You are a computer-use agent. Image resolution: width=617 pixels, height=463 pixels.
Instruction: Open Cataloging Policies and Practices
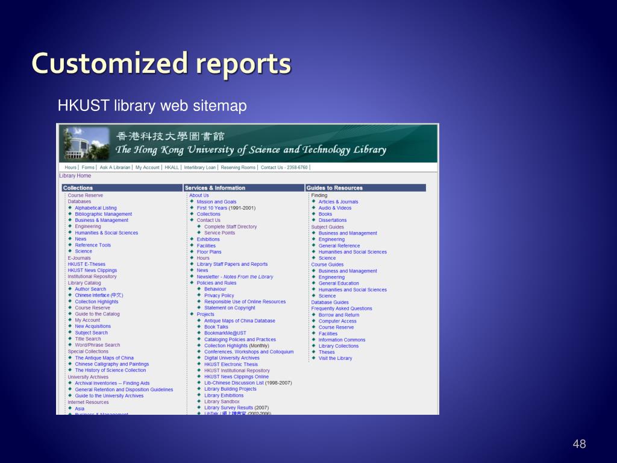[x=240, y=339]
